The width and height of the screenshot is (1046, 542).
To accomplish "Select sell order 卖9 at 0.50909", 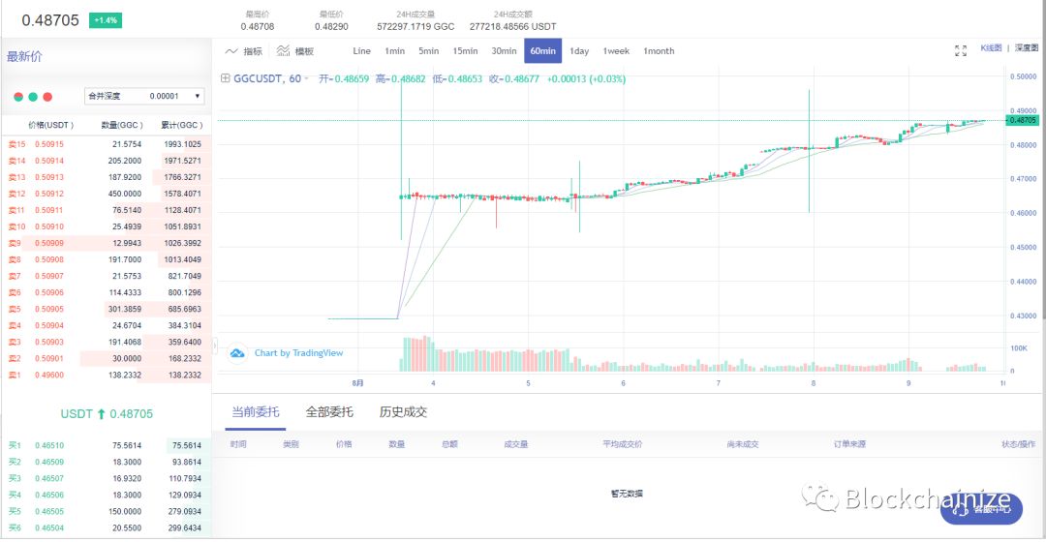I will [x=107, y=243].
